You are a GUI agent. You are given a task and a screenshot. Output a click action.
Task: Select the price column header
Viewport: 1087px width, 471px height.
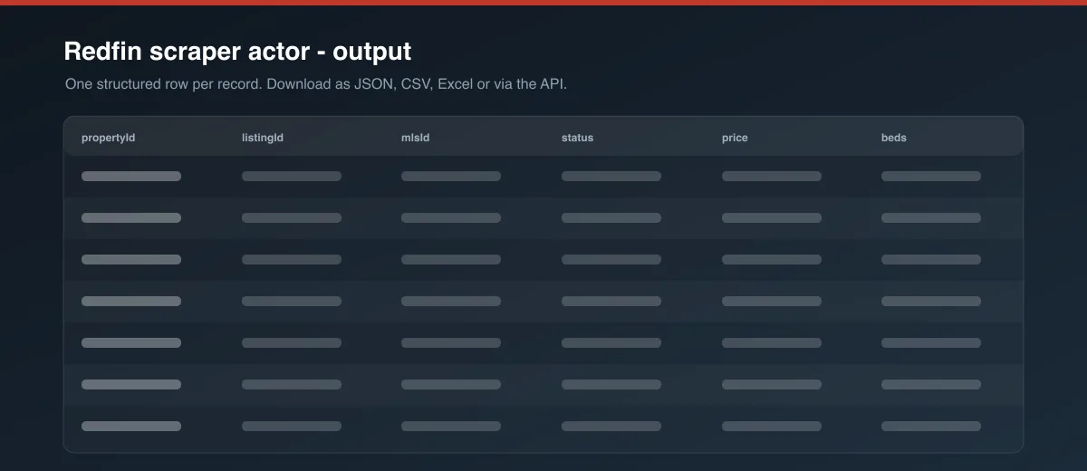(x=735, y=138)
